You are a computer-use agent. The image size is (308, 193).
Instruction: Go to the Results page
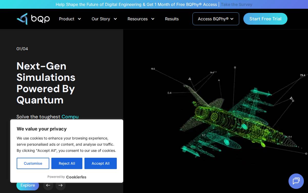click(x=172, y=19)
